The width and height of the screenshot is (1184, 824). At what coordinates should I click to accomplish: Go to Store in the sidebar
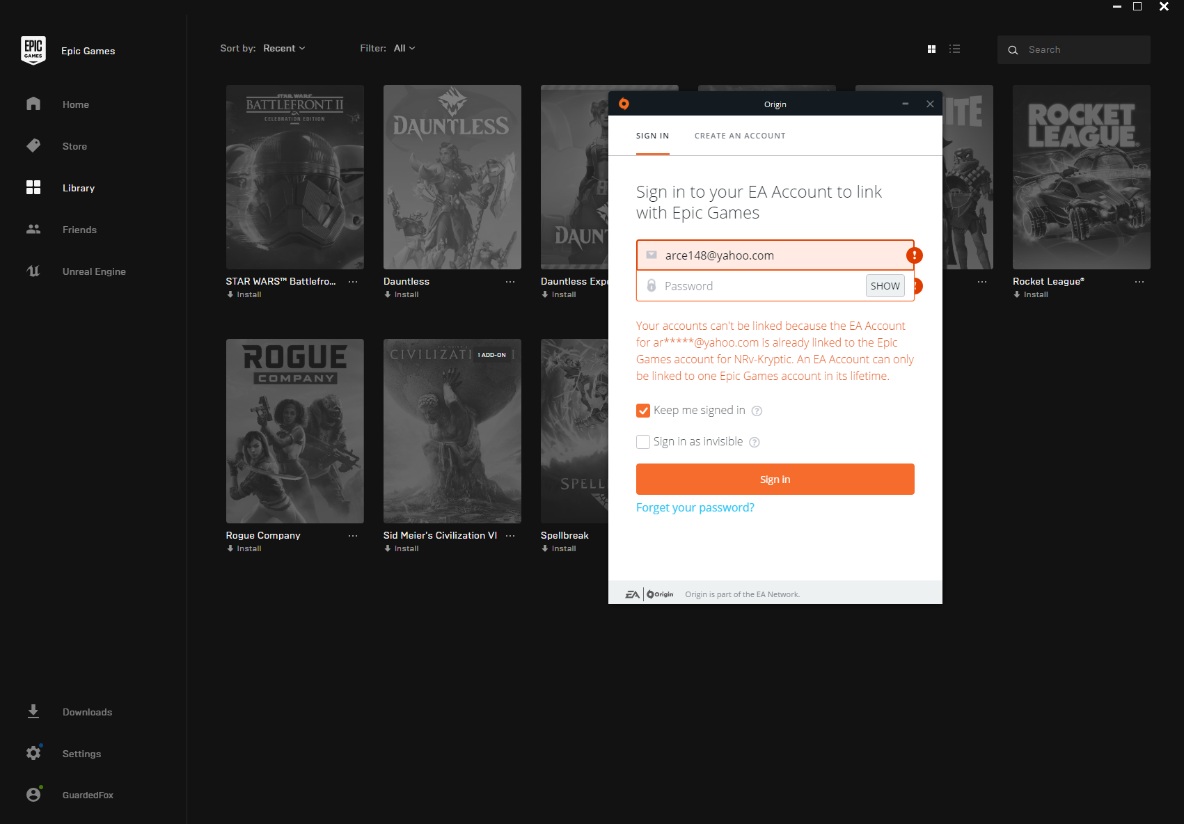tap(74, 146)
